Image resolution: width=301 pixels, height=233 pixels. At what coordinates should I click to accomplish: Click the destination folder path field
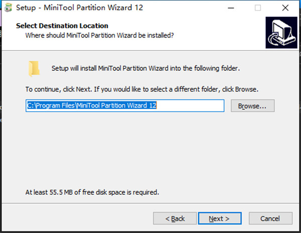coord(125,105)
